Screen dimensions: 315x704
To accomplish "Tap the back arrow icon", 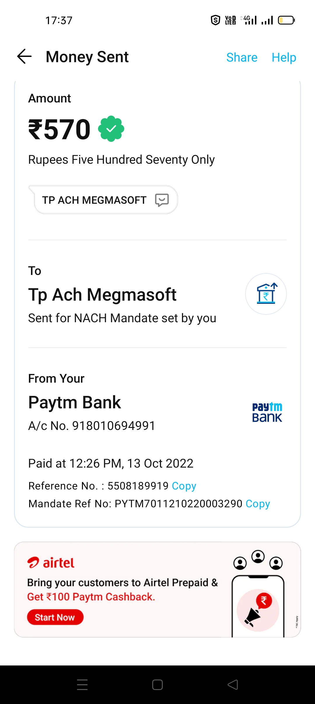I will pyautogui.click(x=24, y=56).
